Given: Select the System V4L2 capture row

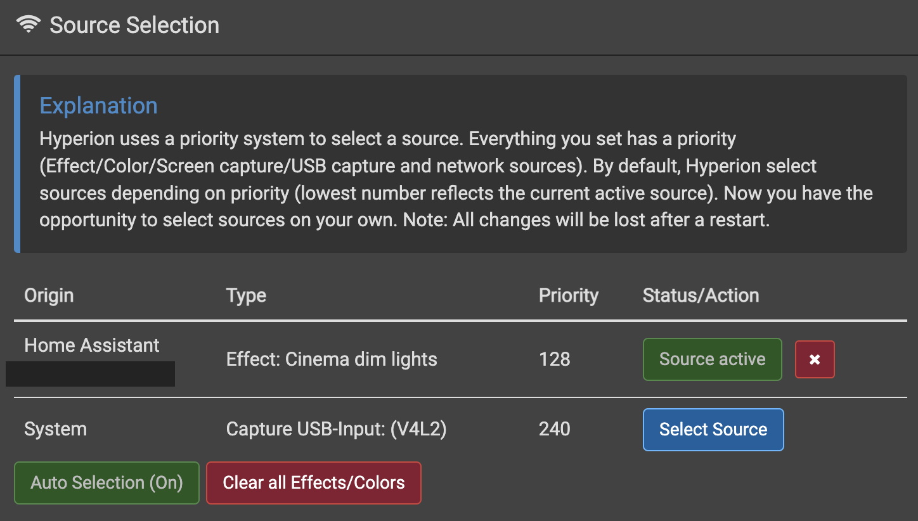Looking at the screenshot, I should tap(56, 429).
